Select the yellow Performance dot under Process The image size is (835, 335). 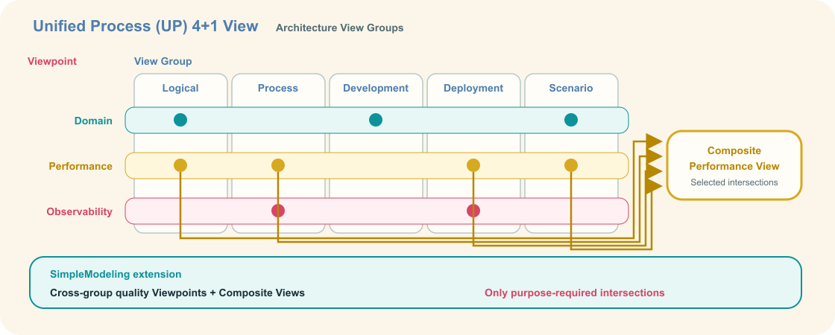(x=278, y=165)
